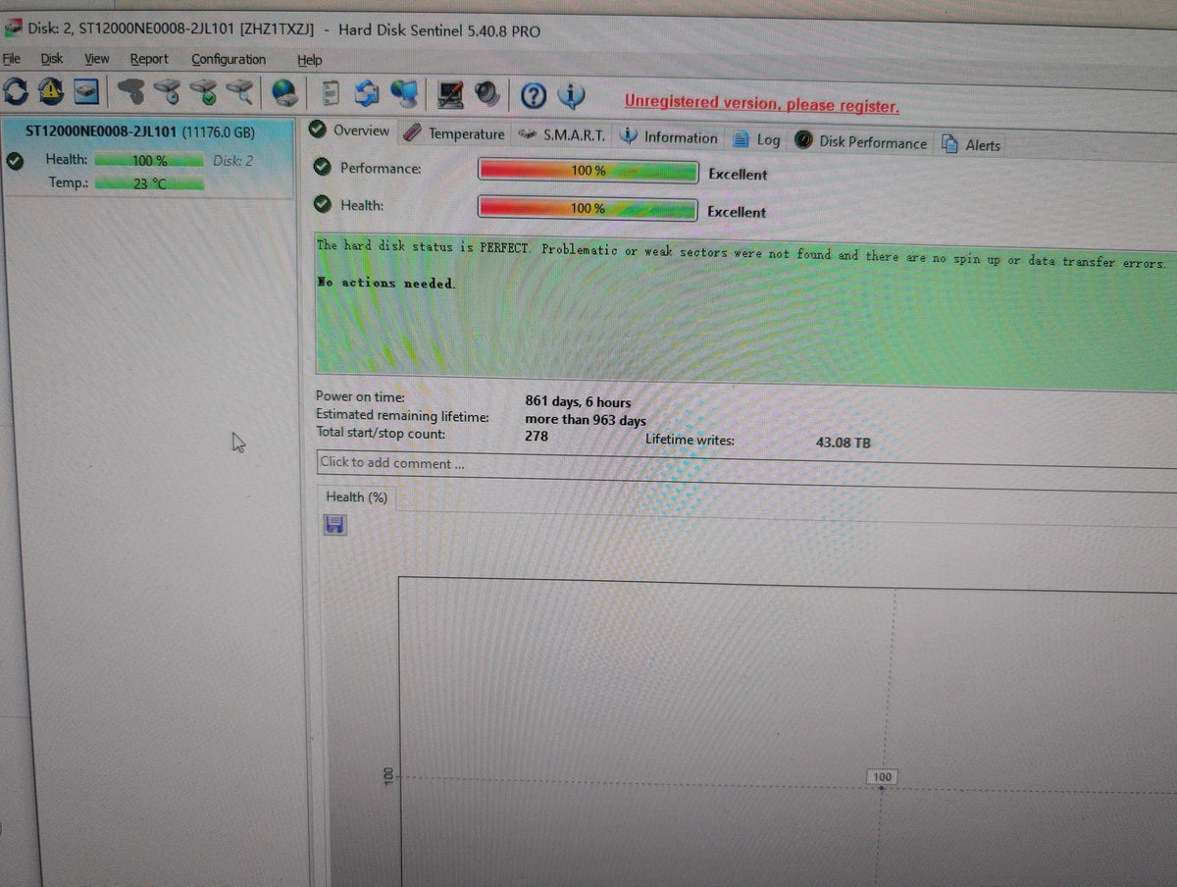Click the 'Excellent' text next to Health bar

(737, 211)
